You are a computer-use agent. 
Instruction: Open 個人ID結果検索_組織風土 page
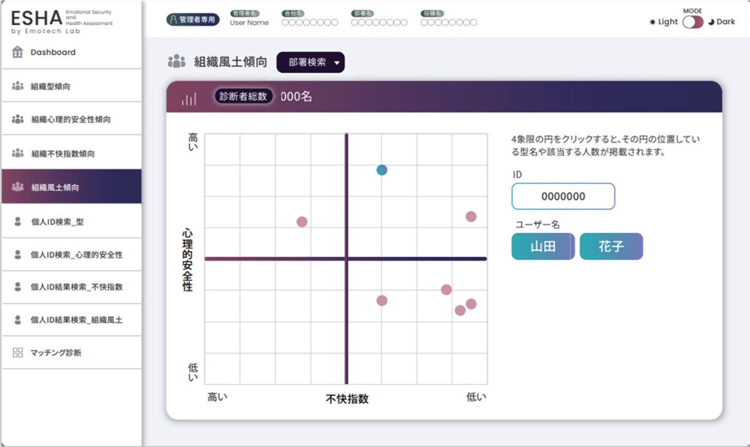[x=71, y=320]
